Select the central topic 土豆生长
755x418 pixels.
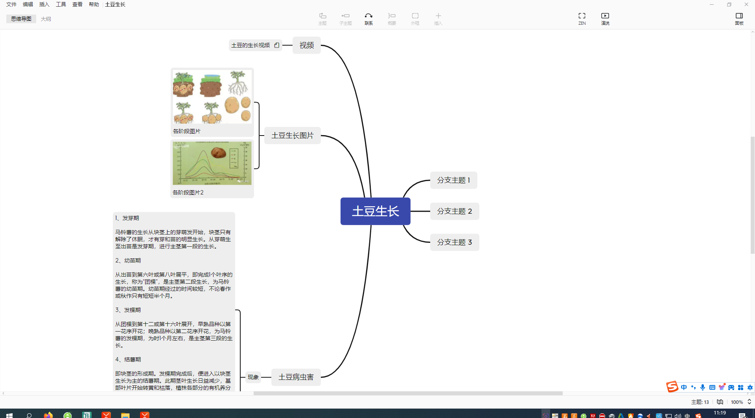point(376,211)
